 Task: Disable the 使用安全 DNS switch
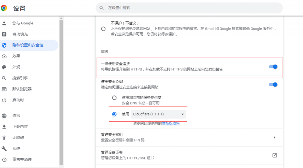[x=273, y=85]
